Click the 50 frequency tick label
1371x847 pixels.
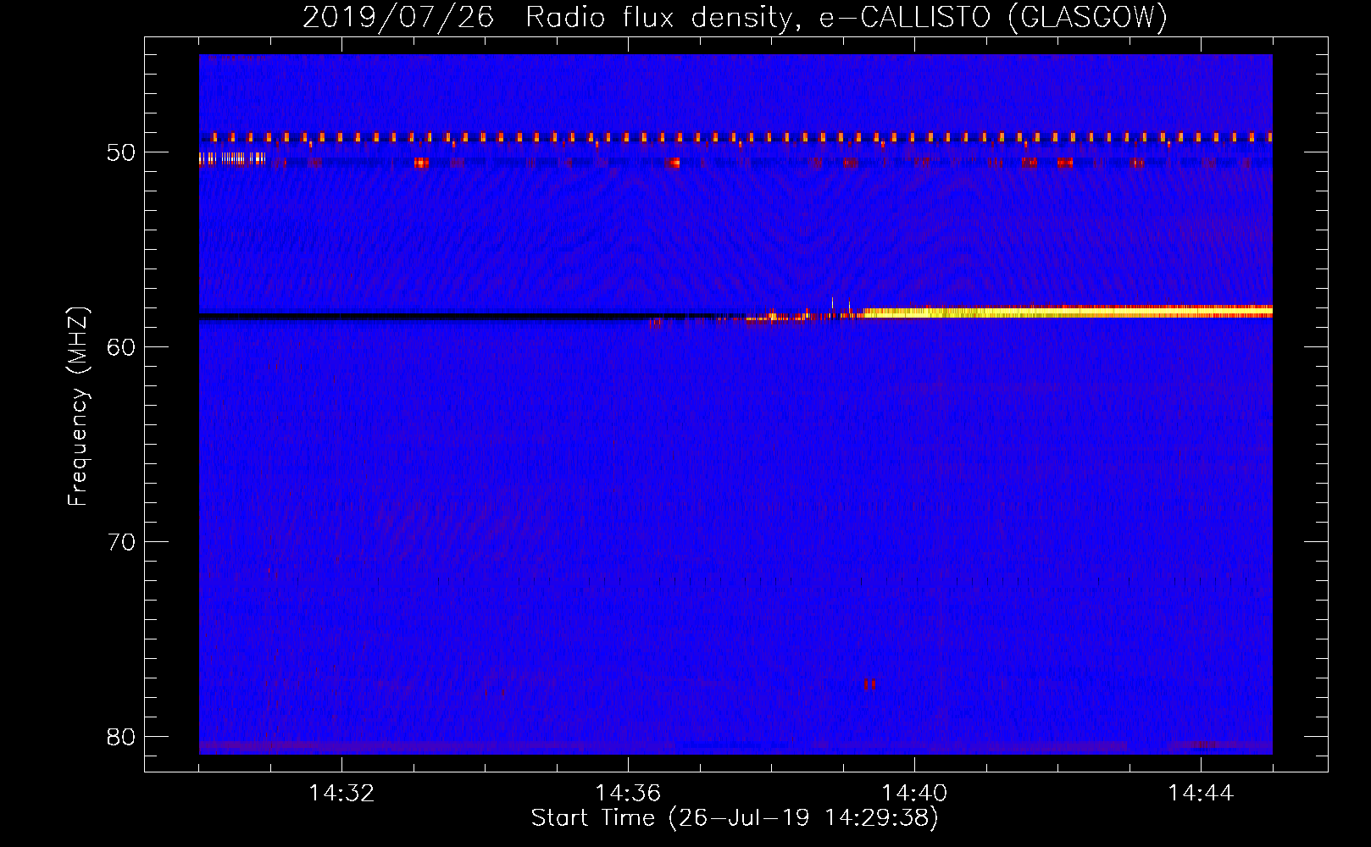tap(120, 152)
